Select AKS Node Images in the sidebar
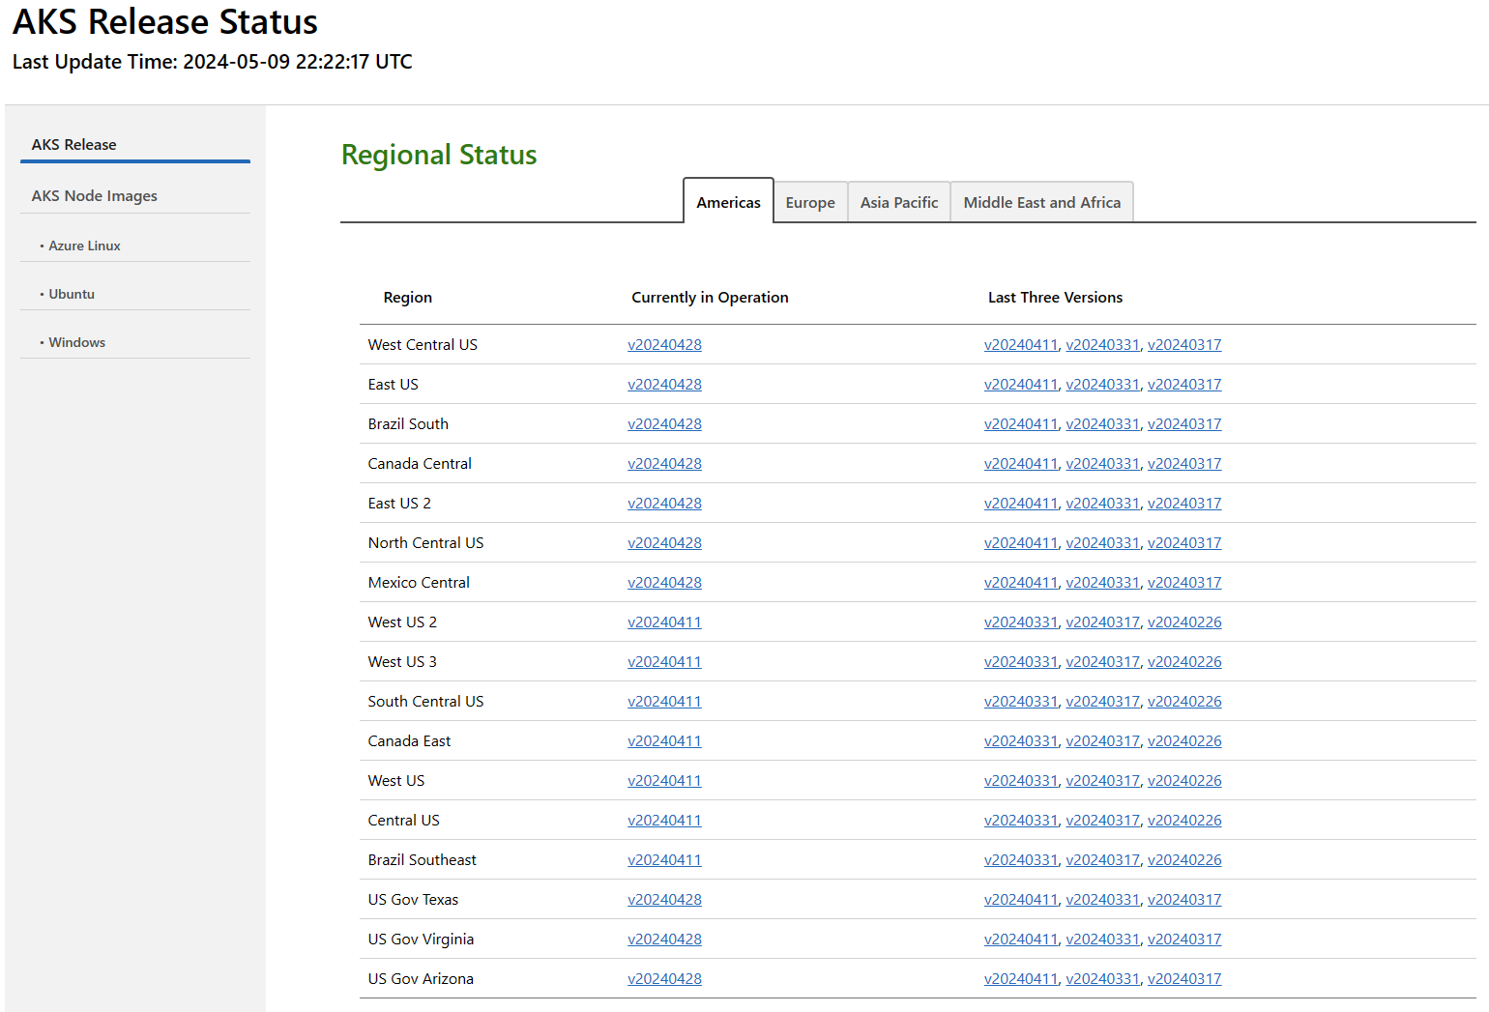 pos(94,195)
